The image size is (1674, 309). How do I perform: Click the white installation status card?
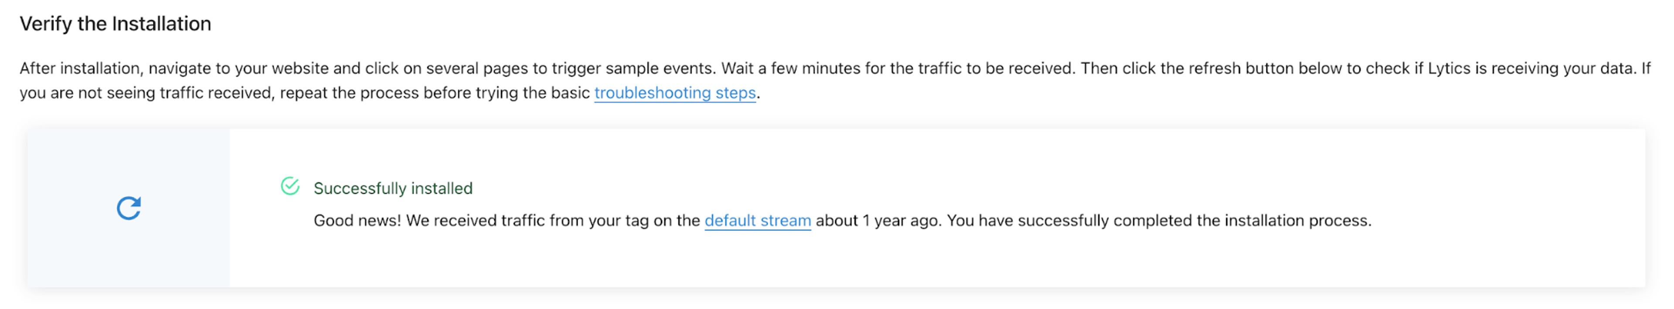point(937,208)
